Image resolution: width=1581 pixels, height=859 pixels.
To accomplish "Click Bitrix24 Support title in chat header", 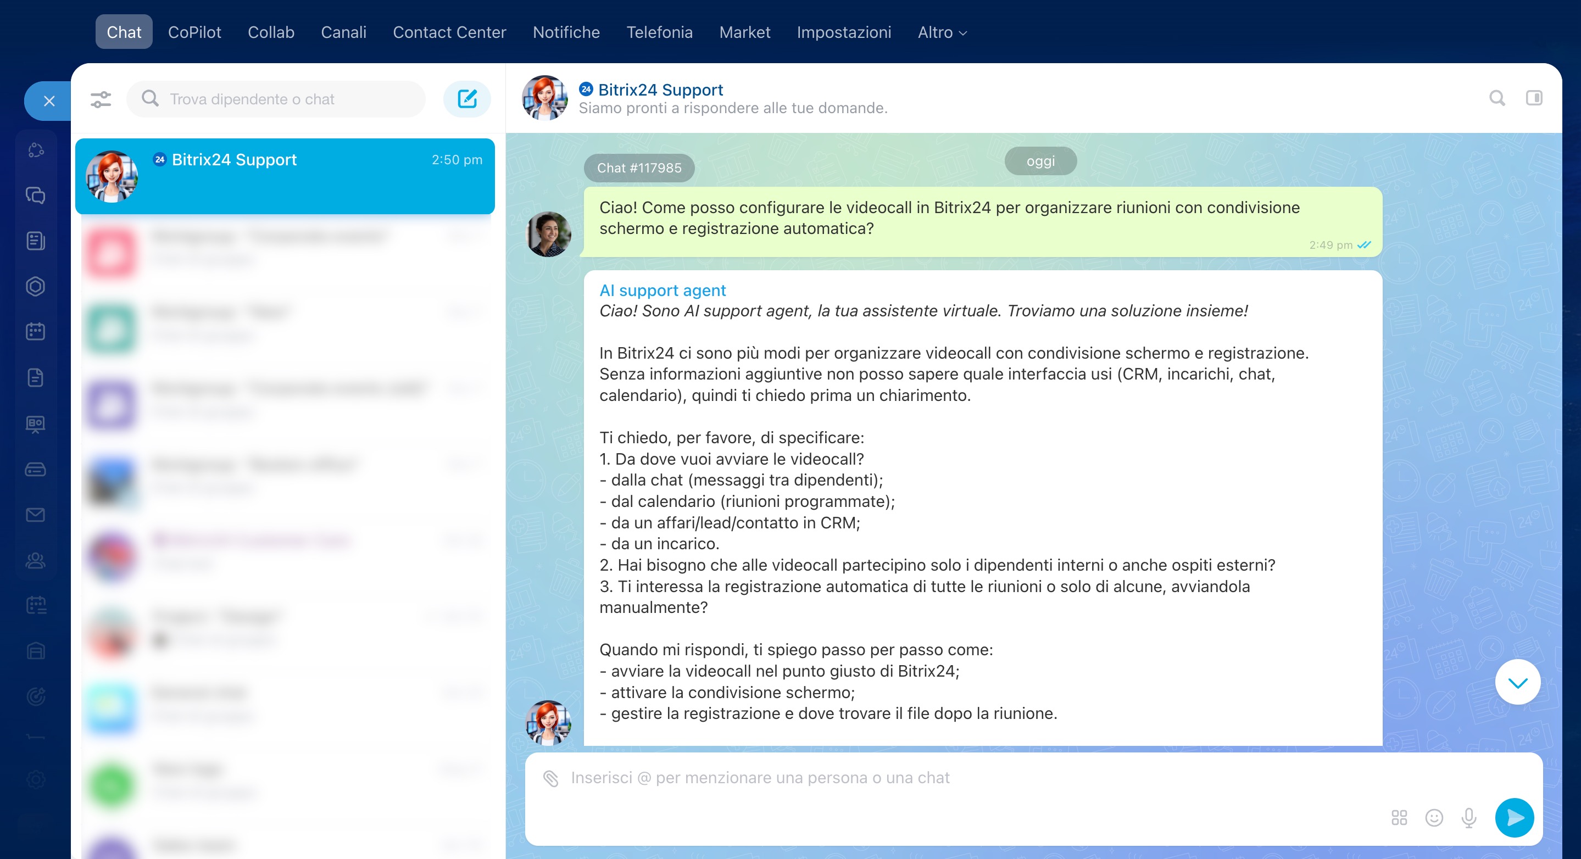I will click(x=660, y=90).
